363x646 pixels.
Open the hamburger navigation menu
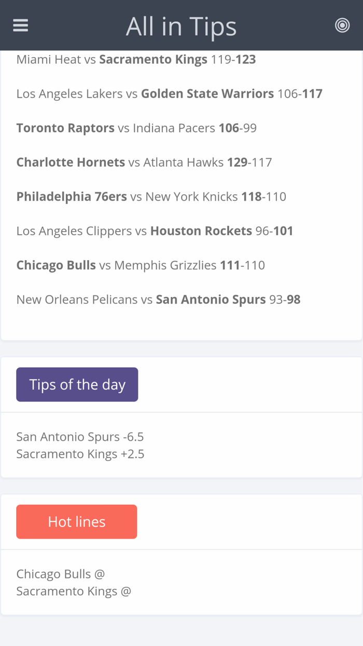point(20,24)
